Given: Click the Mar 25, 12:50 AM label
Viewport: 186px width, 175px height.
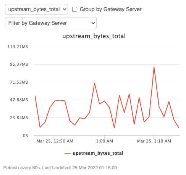Looking at the screenshot, I should coord(55,141).
